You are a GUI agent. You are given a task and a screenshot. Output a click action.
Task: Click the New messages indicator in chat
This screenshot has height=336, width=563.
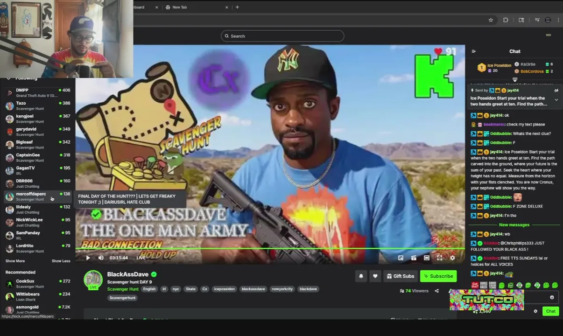point(514,225)
